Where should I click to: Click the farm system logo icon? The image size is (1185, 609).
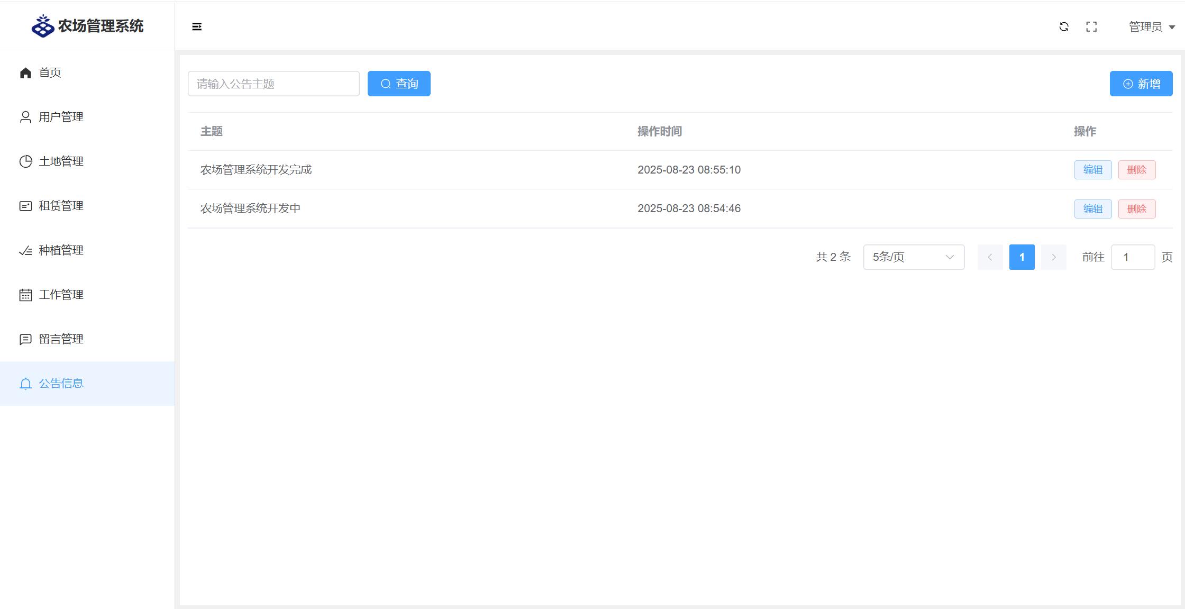[x=43, y=26]
